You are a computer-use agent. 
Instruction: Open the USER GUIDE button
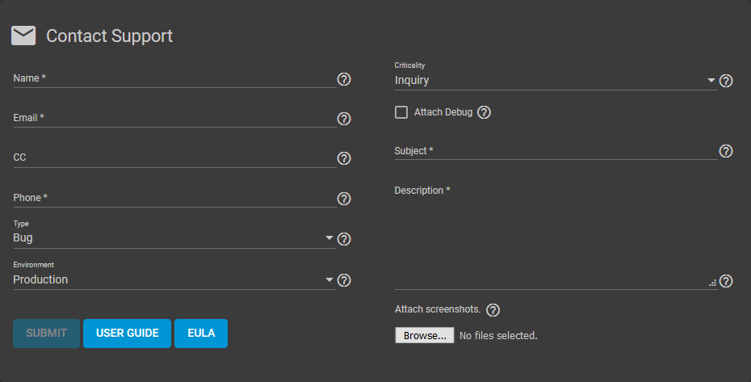127,333
